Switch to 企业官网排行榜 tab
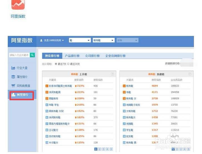This screenshot has width=202, height=154. tap(115, 56)
